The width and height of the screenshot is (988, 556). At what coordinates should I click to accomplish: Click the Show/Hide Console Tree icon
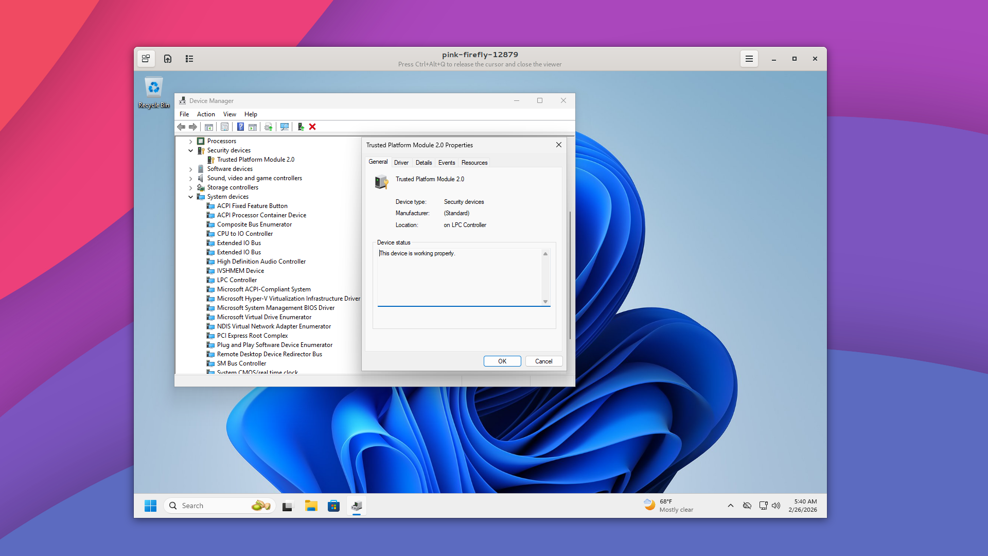(208, 127)
